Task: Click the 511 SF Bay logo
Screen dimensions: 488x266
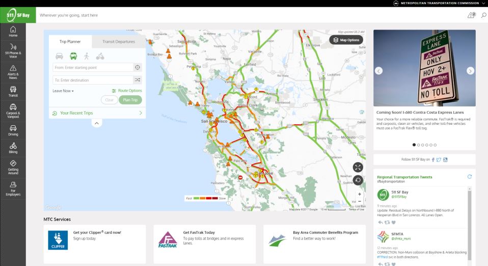Action: [x=18, y=15]
